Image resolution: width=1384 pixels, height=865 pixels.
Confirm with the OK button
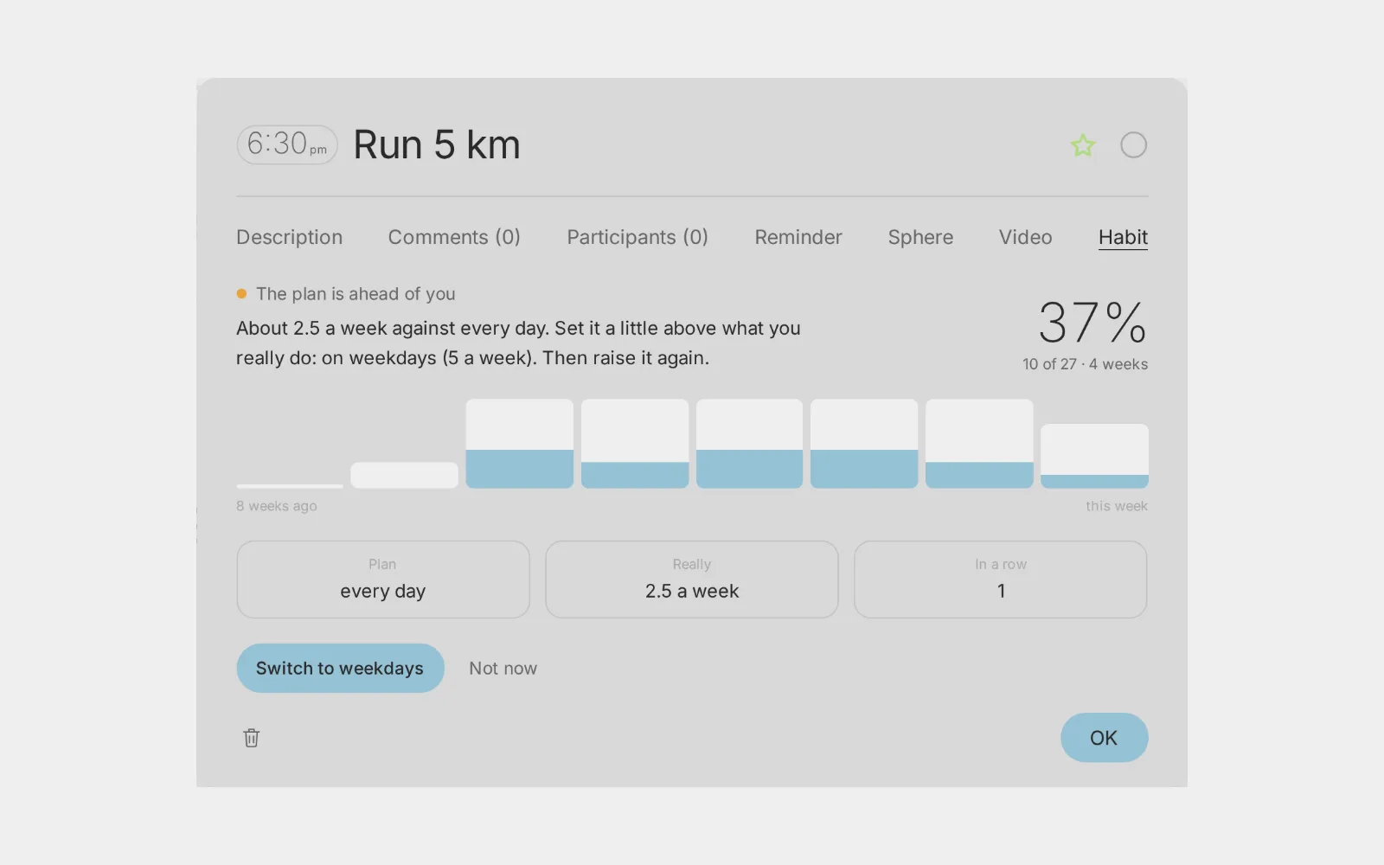point(1104,738)
